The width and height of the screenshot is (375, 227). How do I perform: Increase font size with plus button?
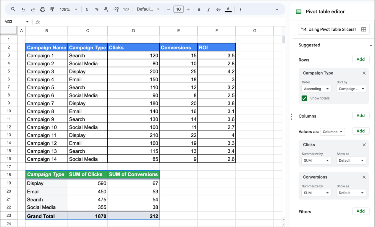point(188,9)
